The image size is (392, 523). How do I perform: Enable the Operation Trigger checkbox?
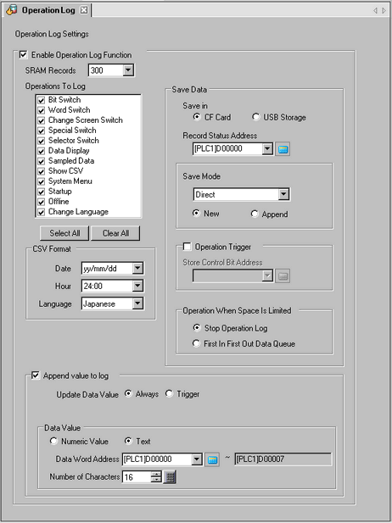coord(187,247)
